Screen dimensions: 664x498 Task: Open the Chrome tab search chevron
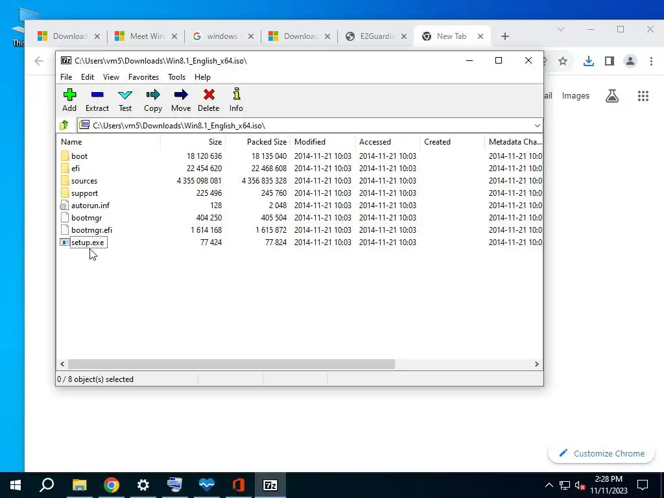[x=561, y=29]
